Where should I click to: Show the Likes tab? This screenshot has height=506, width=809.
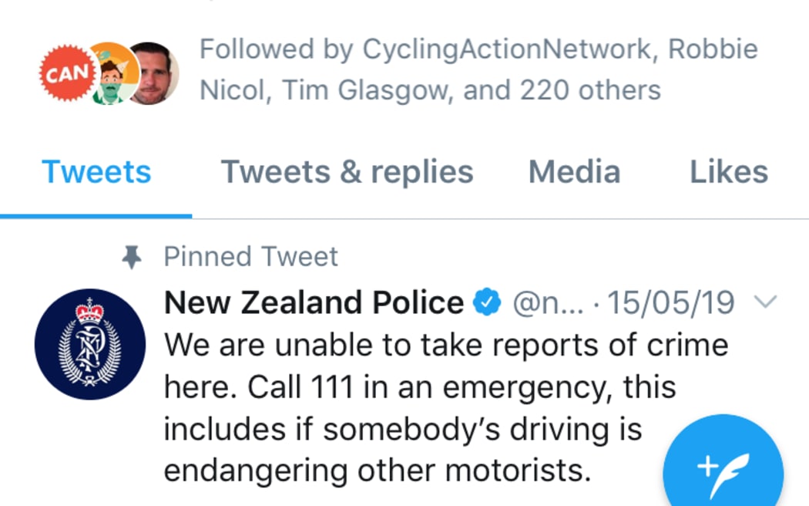(728, 172)
